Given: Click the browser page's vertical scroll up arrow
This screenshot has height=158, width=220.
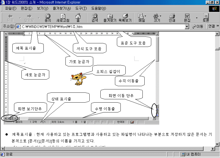Looking at the screenshot, I should [x=217, y=33].
